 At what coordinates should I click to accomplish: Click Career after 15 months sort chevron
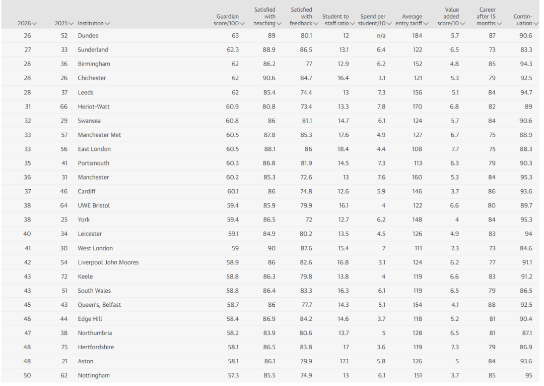point(500,24)
